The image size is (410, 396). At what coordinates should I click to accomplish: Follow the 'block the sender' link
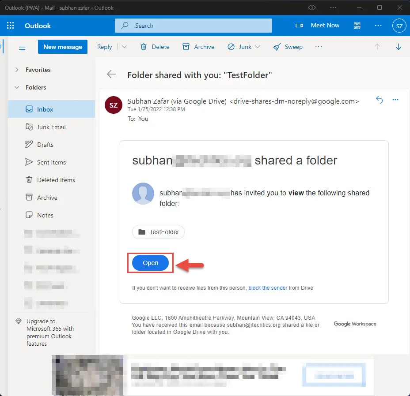pos(267,288)
